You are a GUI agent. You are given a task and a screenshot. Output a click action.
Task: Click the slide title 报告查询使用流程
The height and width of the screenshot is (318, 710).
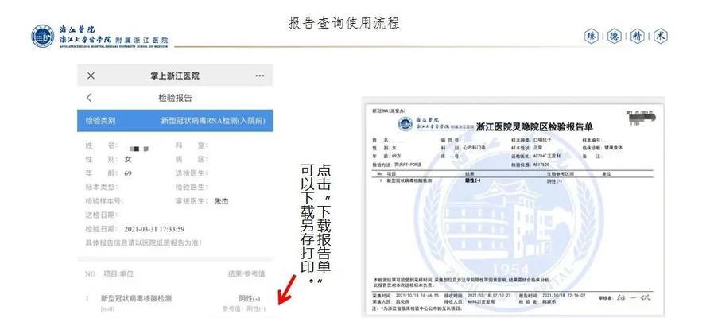click(x=343, y=23)
